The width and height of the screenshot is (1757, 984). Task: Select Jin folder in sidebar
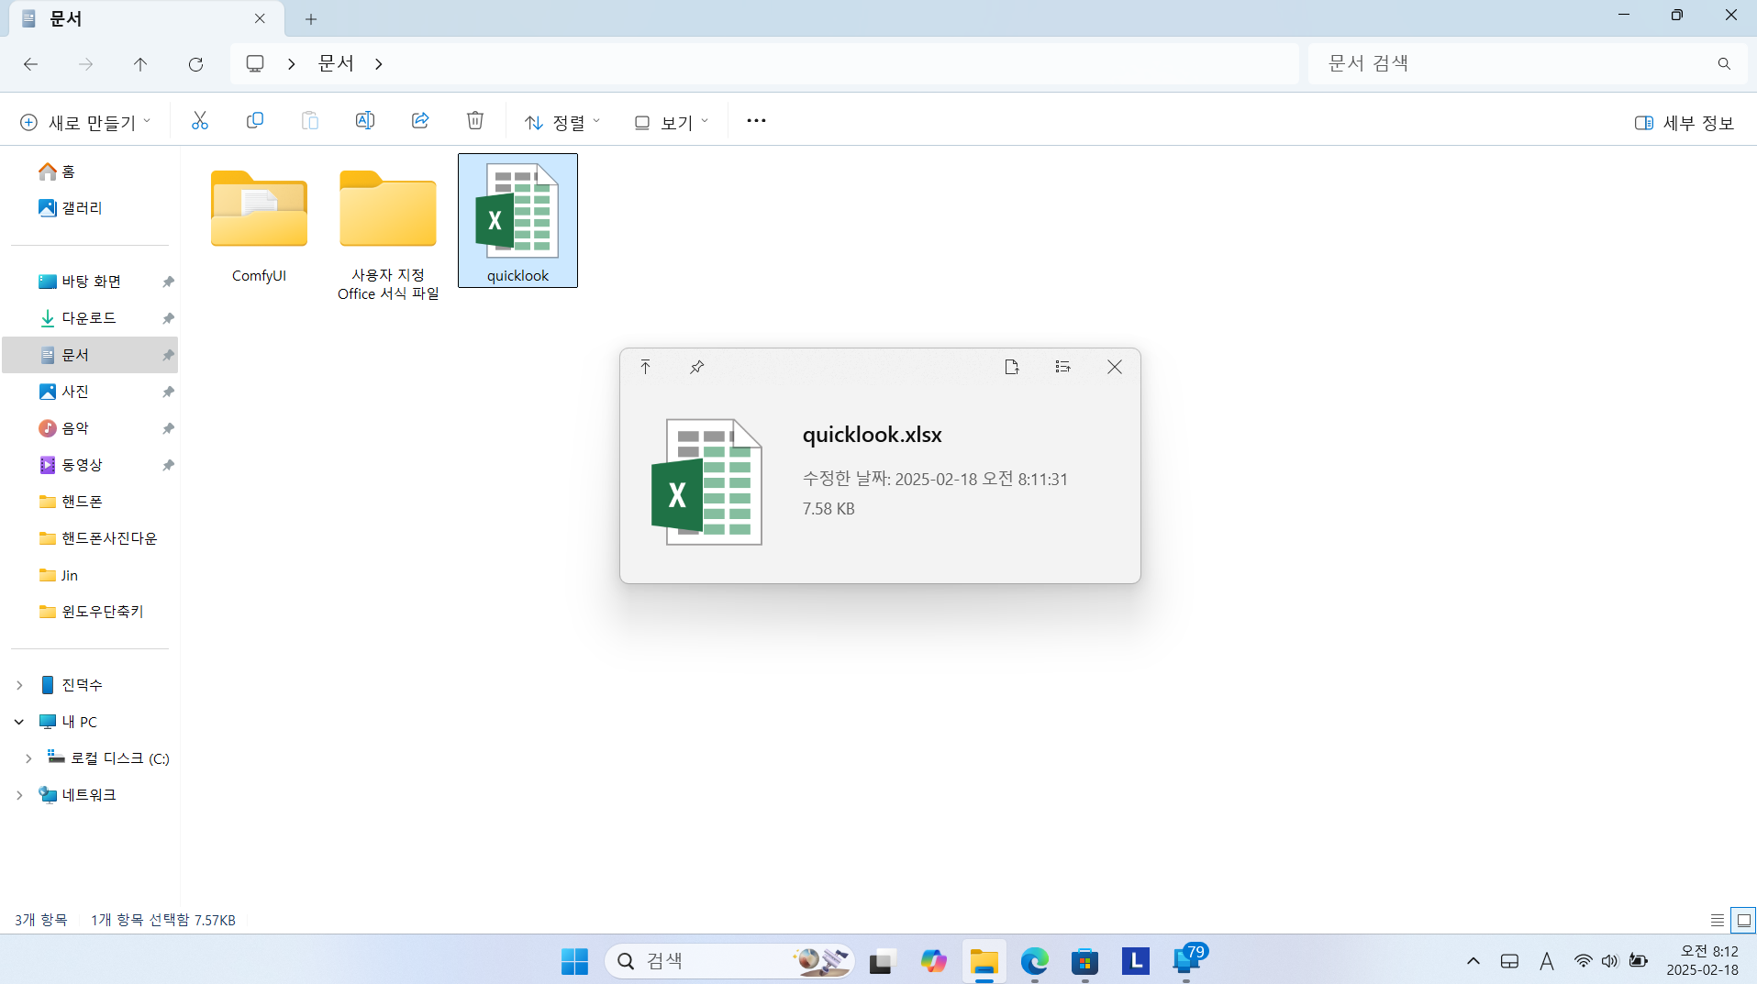coord(59,575)
